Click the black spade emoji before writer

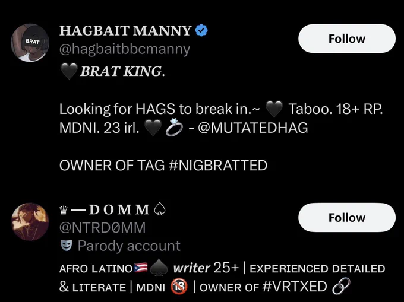point(159,268)
